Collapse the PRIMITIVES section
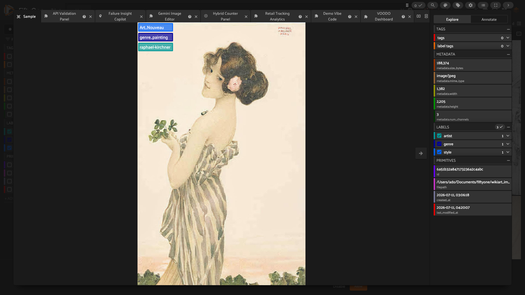The width and height of the screenshot is (525, 295). tap(508, 161)
